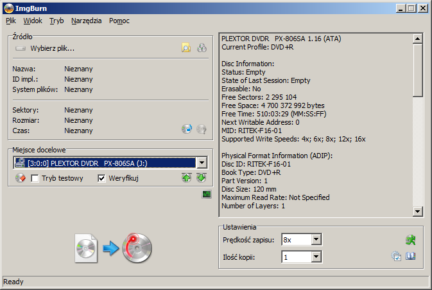The image size is (432, 290).
Task: Uncheck the Weryfikuj checkbox
Action: click(x=101, y=178)
